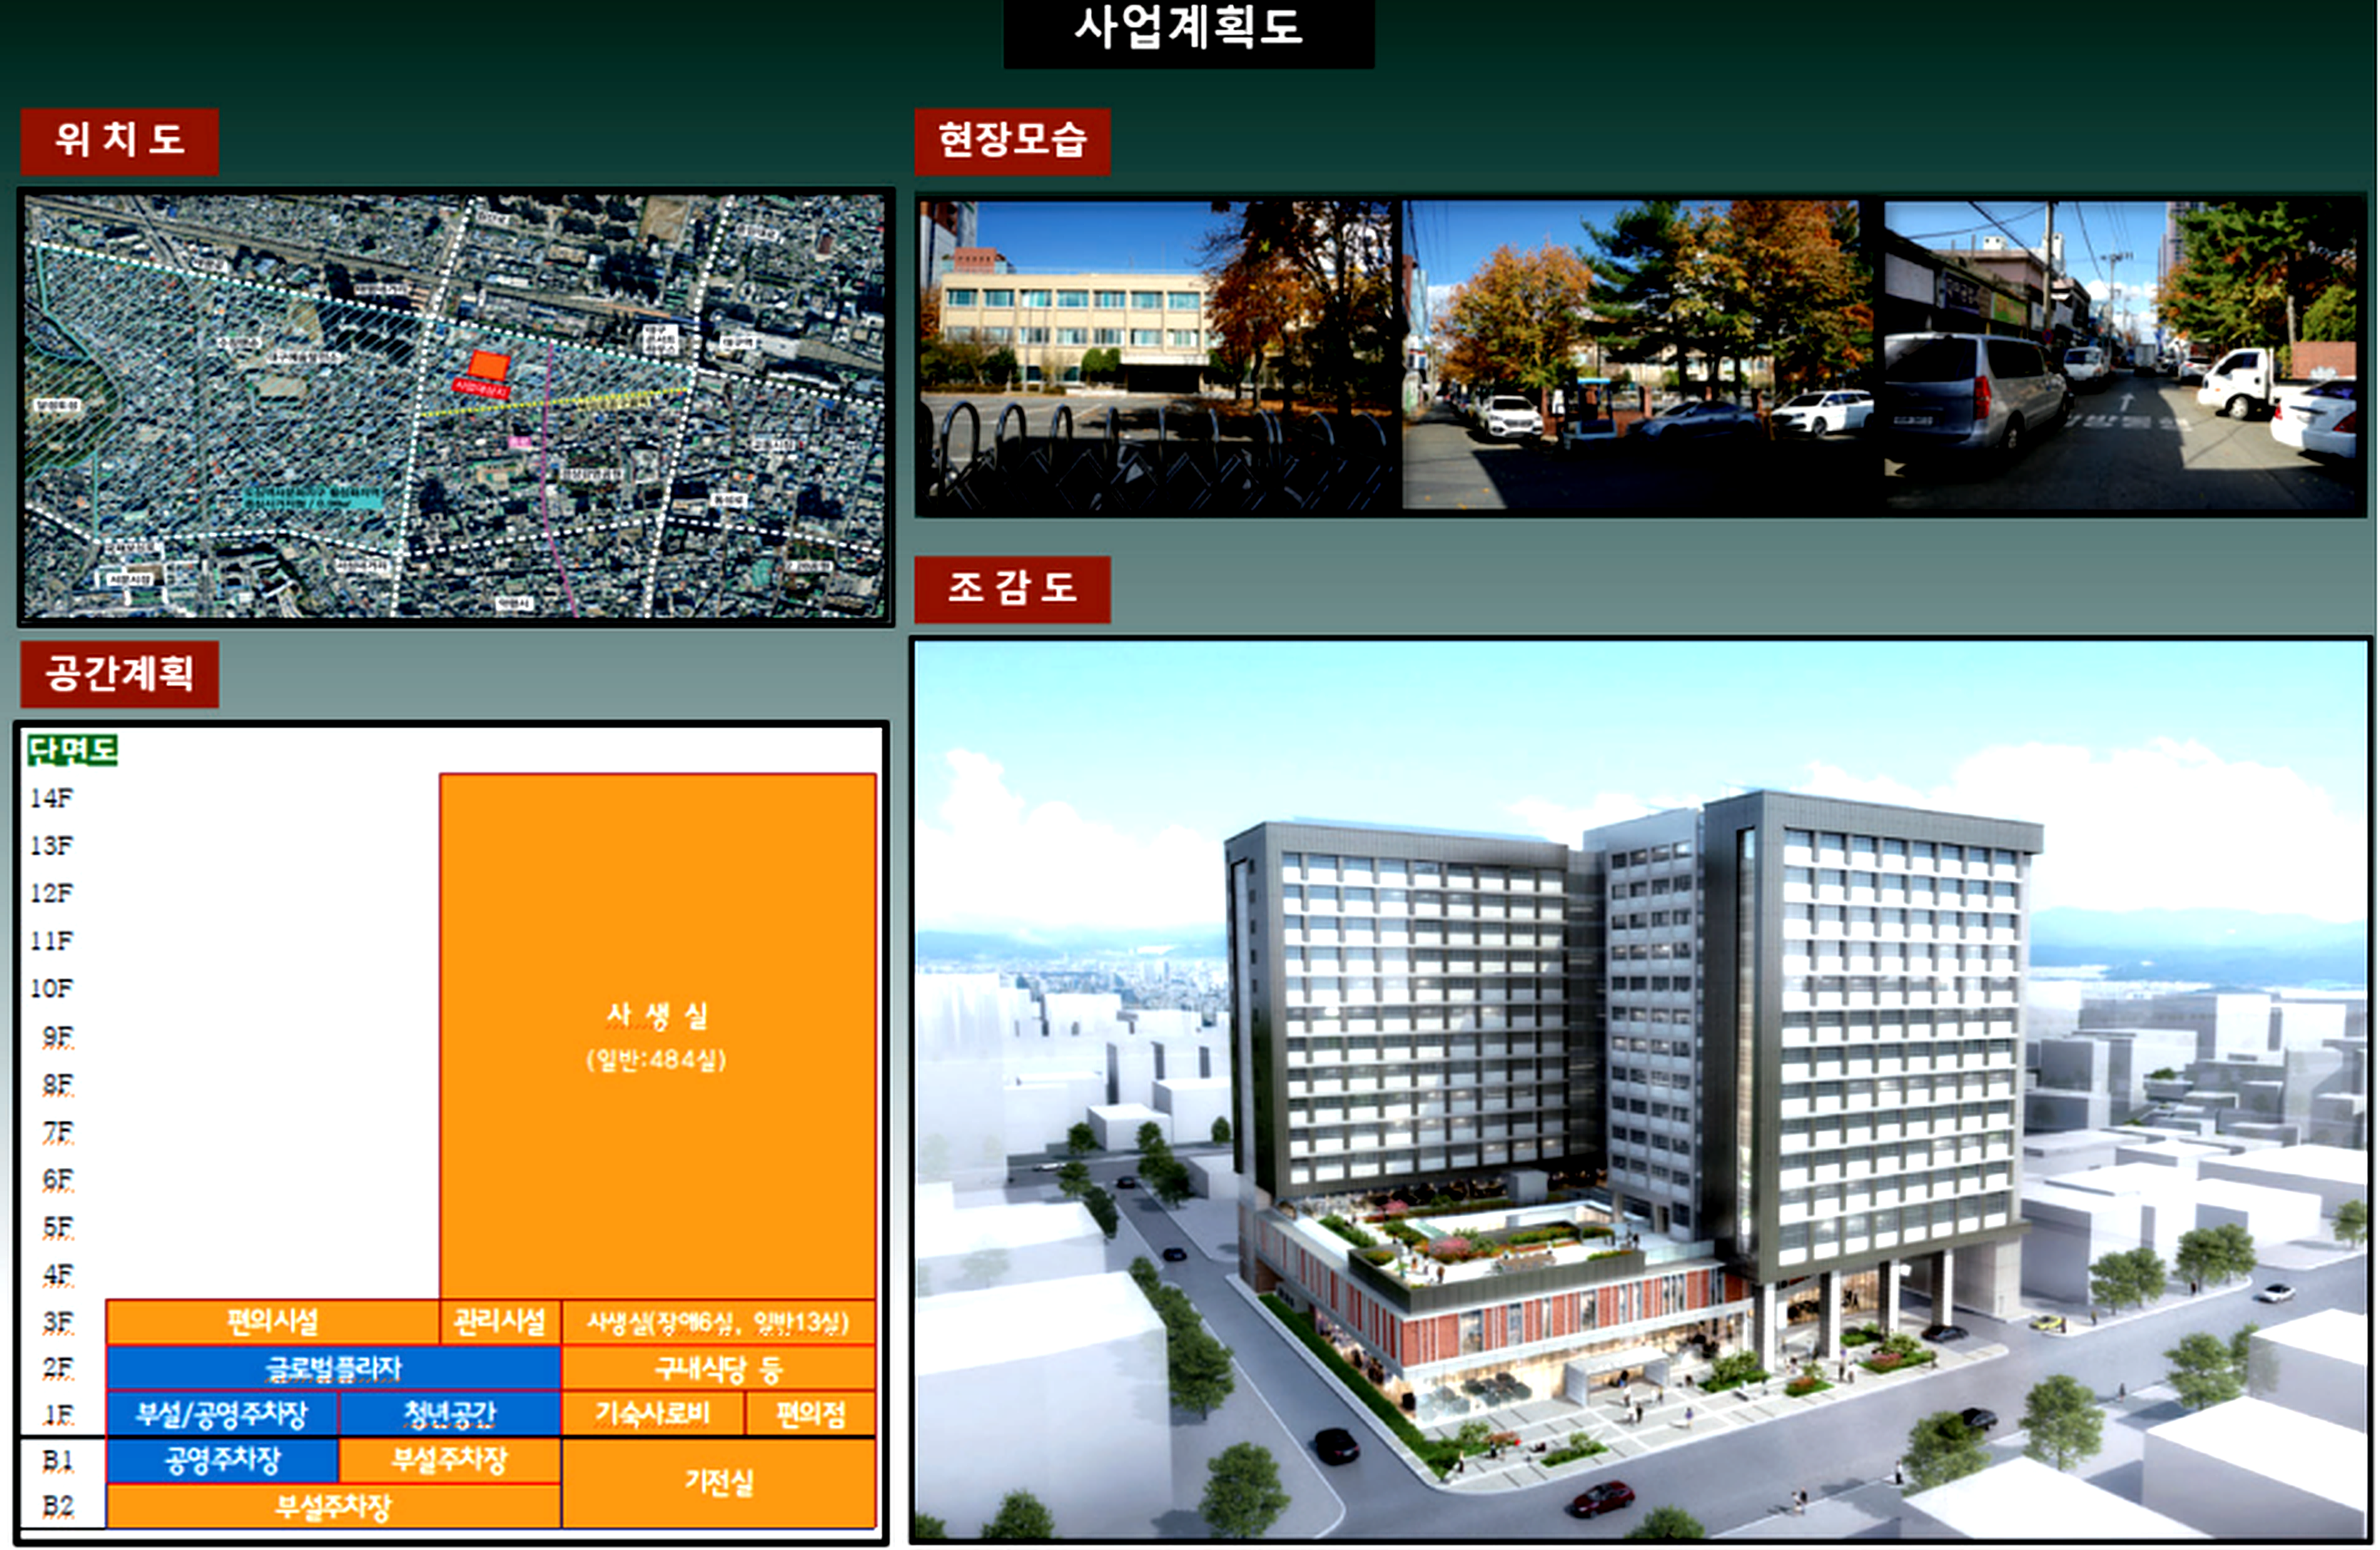
Task: Open the third site photo with parked van
Action: tap(2122, 355)
